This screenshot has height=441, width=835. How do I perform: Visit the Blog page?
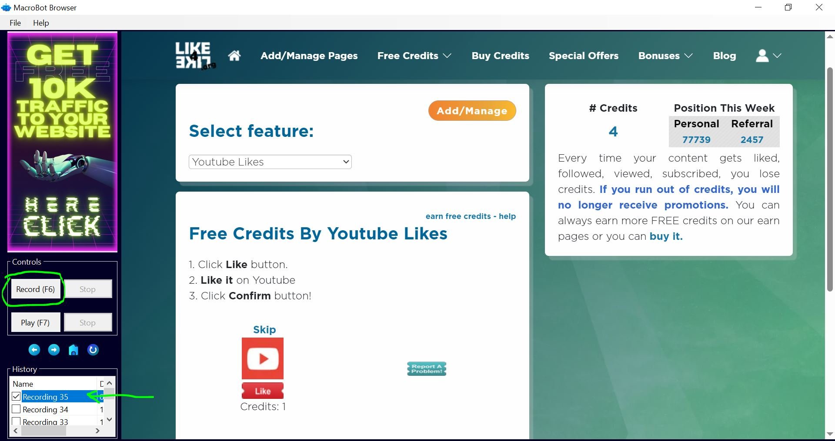click(x=725, y=56)
